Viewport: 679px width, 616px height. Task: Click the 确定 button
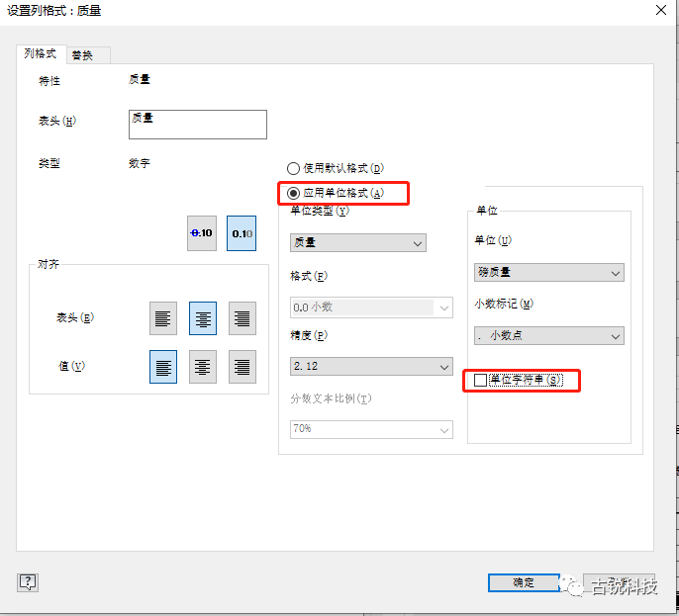tap(524, 582)
